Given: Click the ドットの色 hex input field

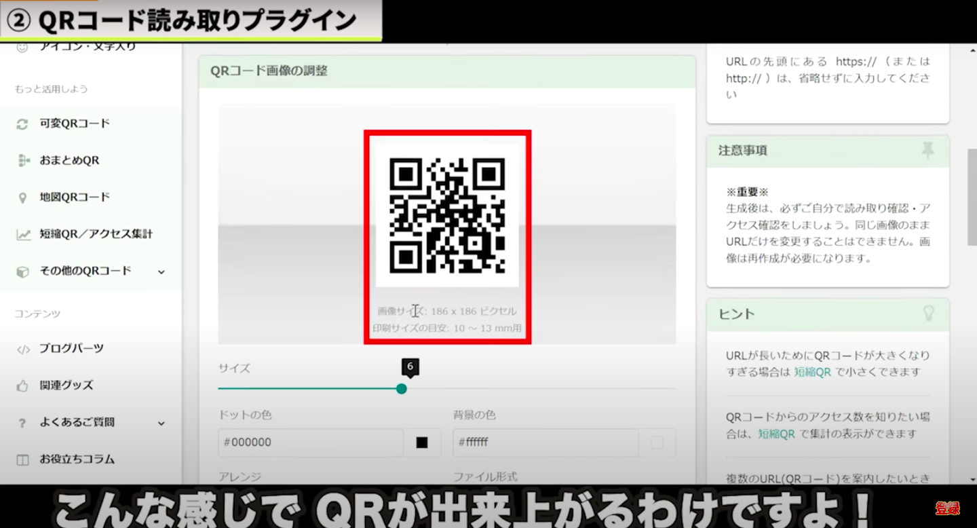Looking at the screenshot, I should pyautogui.click(x=311, y=442).
